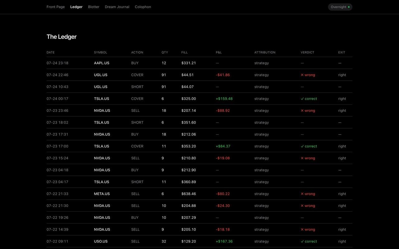Select UGL.US in the 07-24 10:43 row
This screenshot has height=249, width=399.
(x=101, y=87)
